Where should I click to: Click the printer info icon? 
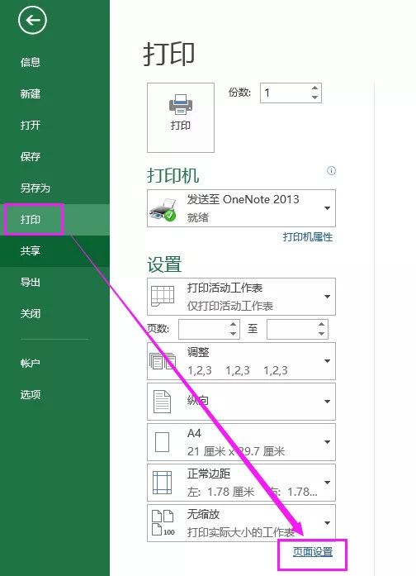(331, 171)
